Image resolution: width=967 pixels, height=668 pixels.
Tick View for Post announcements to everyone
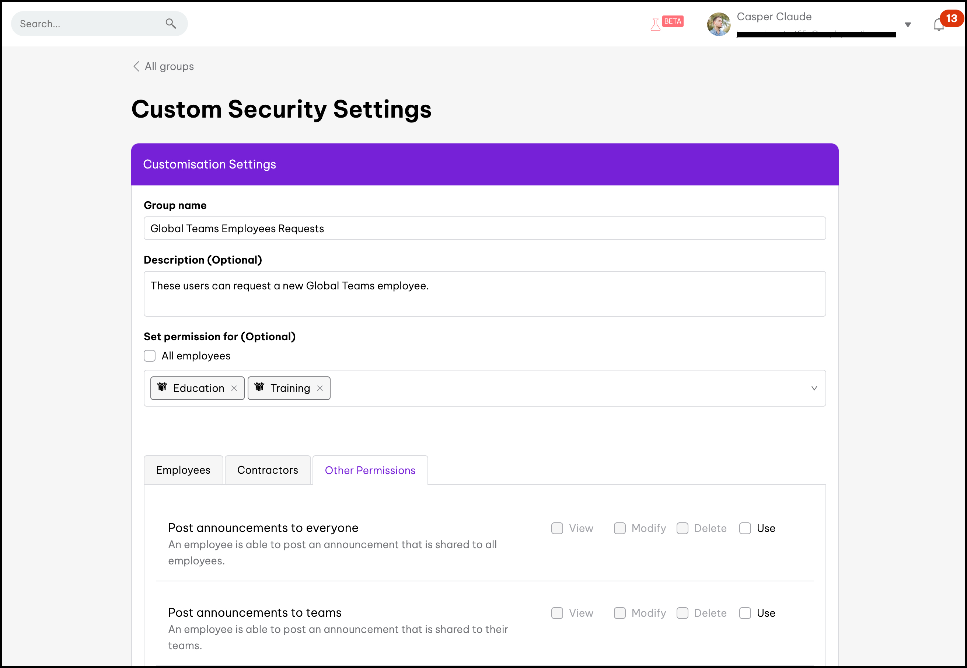(x=557, y=528)
